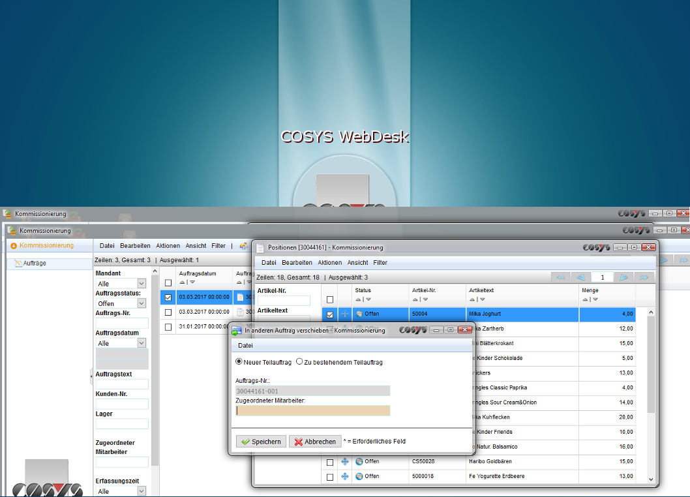Click the Aufträge tree icon in sidebar
The width and height of the screenshot is (690, 497).
(18, 264)
